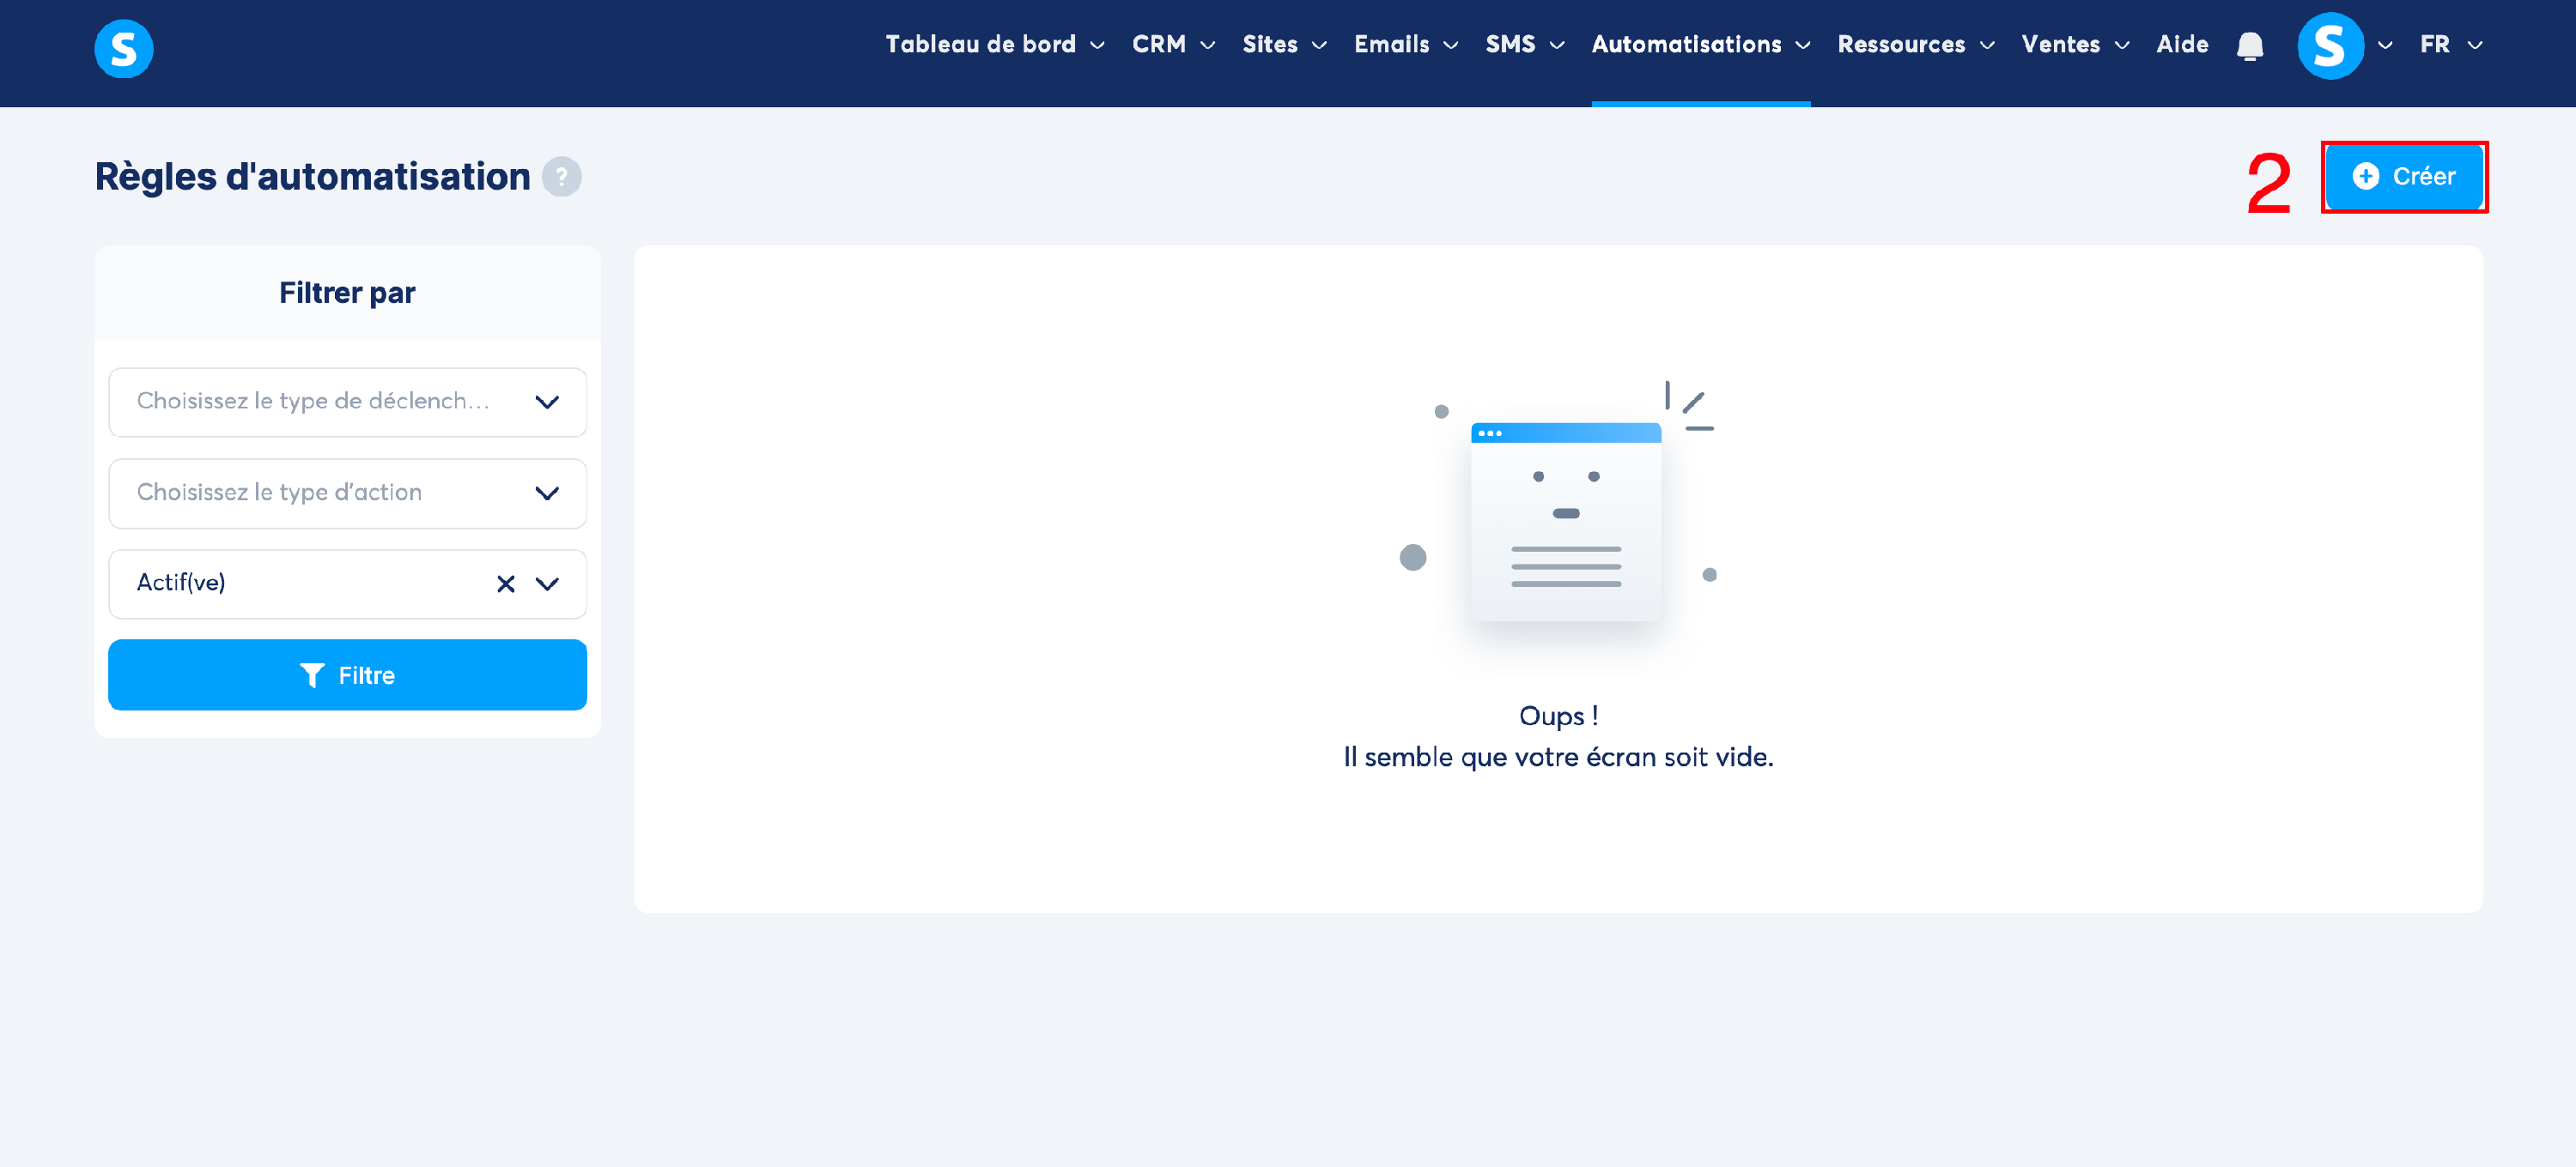This screenshot has width=2576, height=1167.
Task: Open the Tableau de bord menu
Action: pos(994,45)
